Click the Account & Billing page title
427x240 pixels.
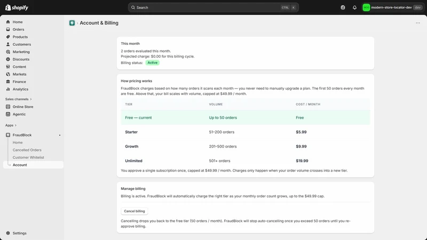click(x=99, y=23)
